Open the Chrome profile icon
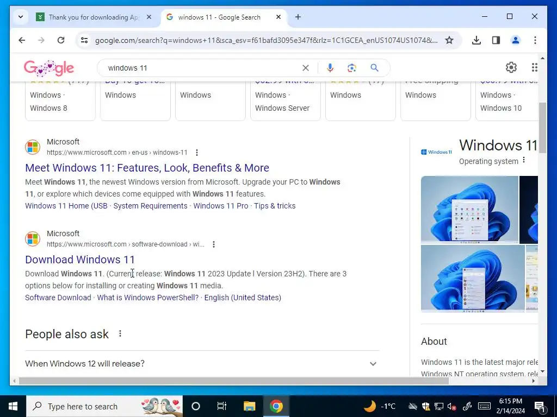The width and height of the screenshot is (557, 417). pyautogui.click(x=516, y=40)
